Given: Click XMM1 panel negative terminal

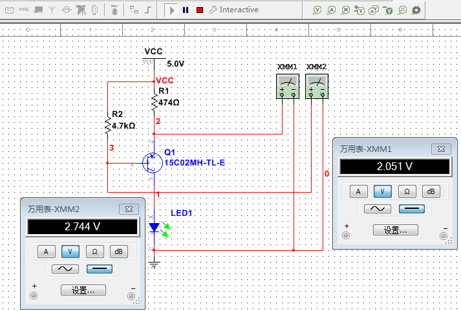Looking at the screenshot, I should pos(444,236).
